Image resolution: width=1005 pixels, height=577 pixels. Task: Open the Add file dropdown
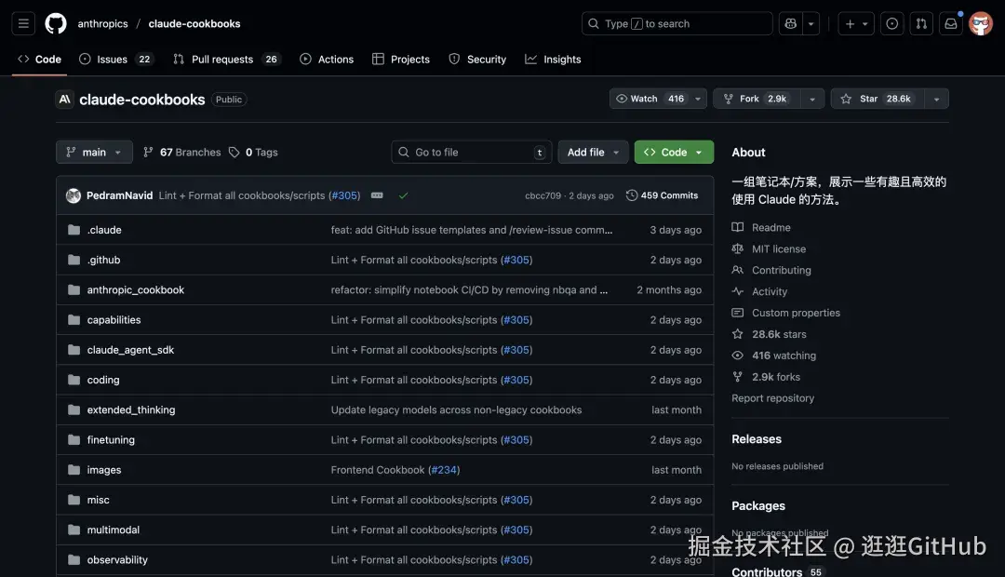[x=593, y=152]
